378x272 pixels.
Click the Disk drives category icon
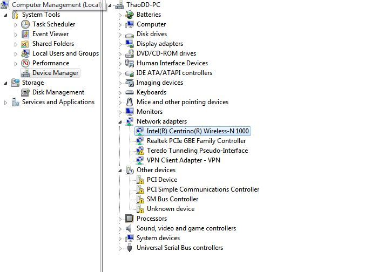(x=130, y=35)
